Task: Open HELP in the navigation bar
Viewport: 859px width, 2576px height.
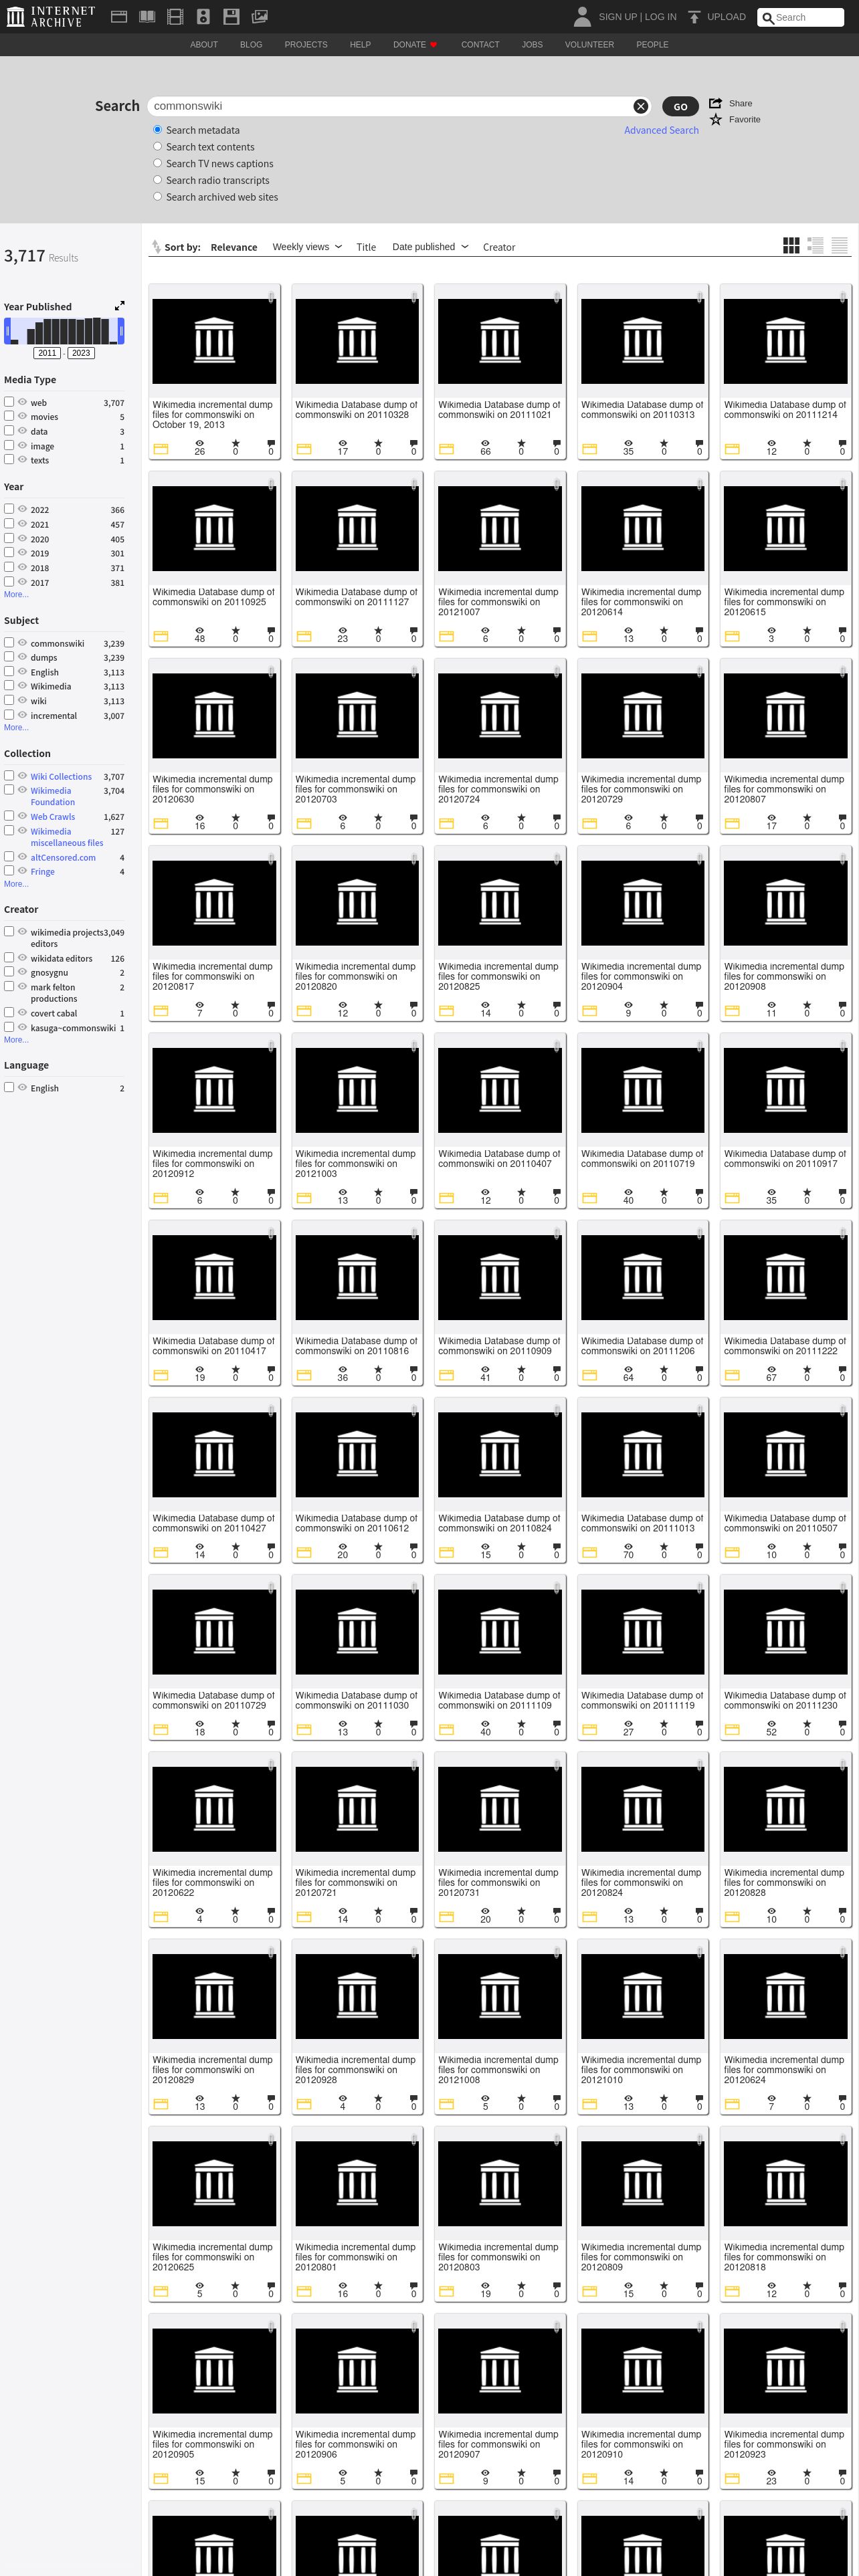Action: [x=360, y=45]
